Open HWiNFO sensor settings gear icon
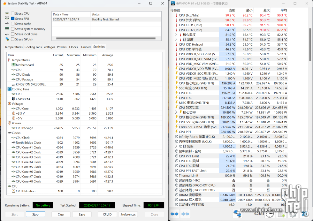This screenshot has height=221, width=313. [x=293, y=214]
